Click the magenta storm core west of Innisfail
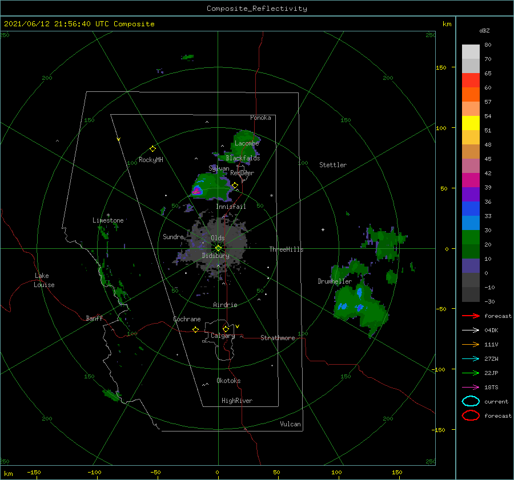Viewport: 514px width, 480px height. 196,191
